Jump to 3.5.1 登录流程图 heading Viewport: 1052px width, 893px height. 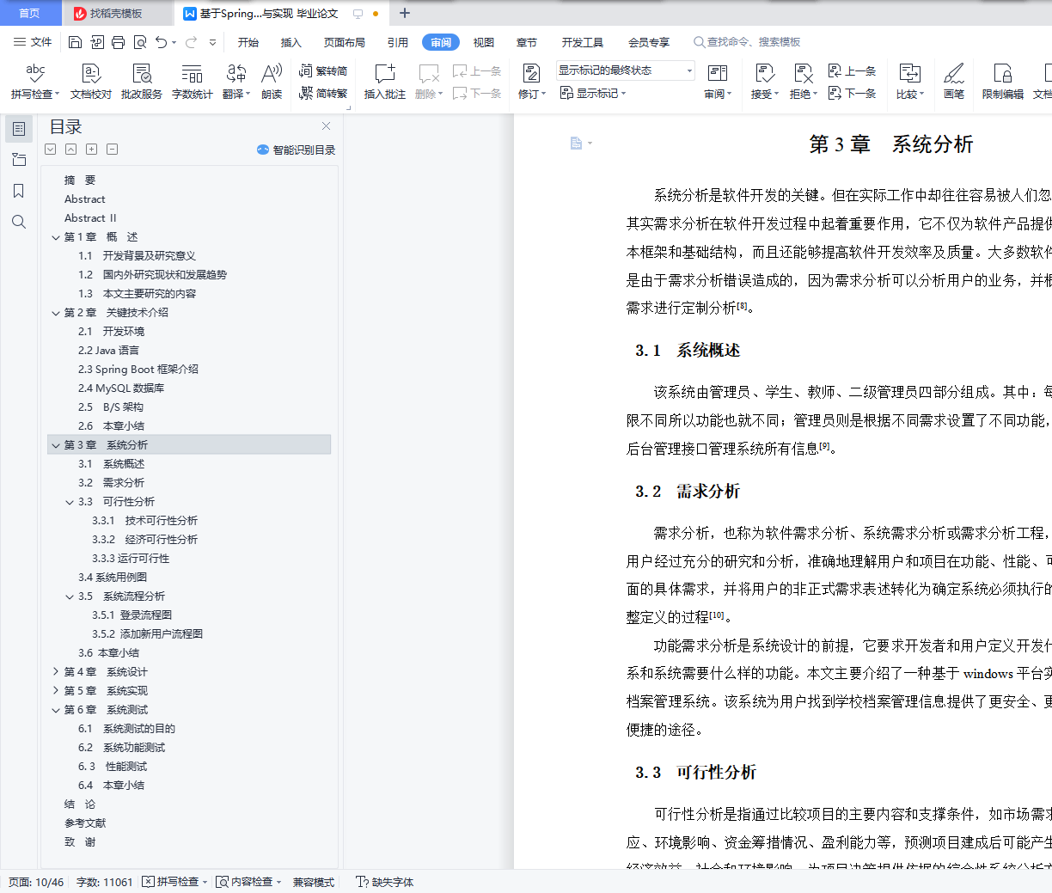(132, 615)
